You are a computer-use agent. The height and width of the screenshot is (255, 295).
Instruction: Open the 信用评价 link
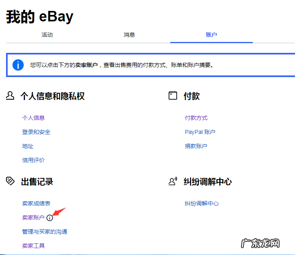tap(33, 160)
